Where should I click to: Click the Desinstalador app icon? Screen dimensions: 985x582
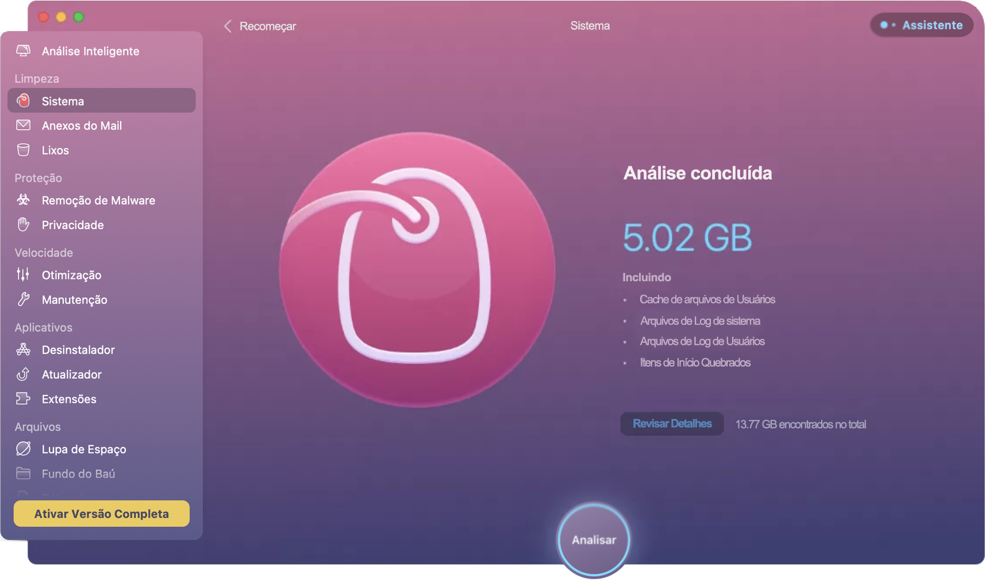[24, 349]
